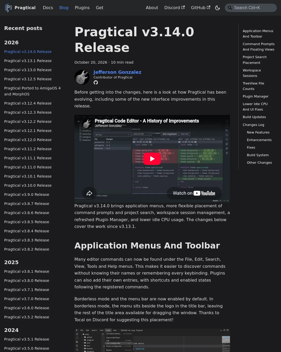Image resolution: width=281 pixels, height=352 pixels.
Task: Open Pragtical Ported to AmigaOS 4 post
Action: (32, 91)
